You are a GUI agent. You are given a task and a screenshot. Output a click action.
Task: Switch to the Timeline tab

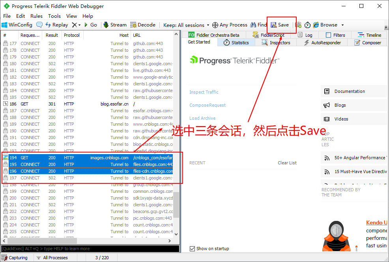coord(370,35)
